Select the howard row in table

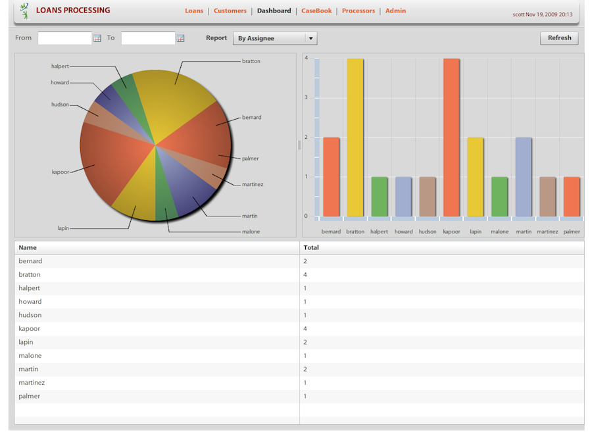(x=299, y=302)
